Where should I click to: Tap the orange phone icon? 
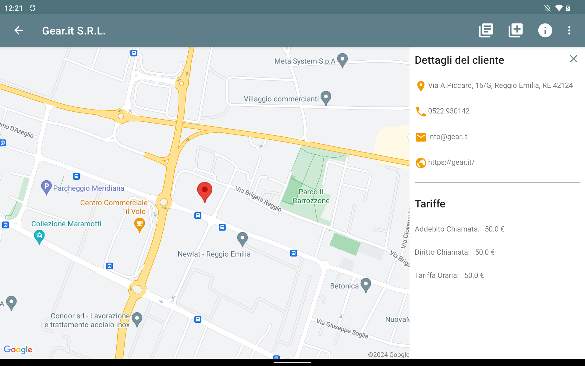click(x=421, y=112)
